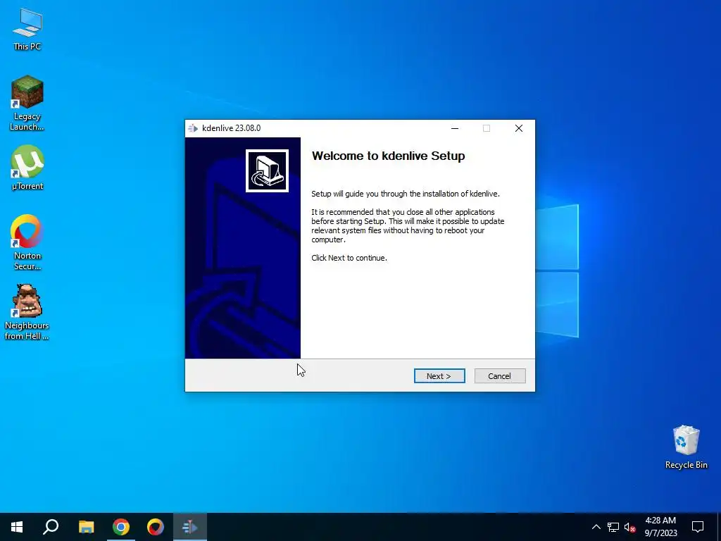This screenshot has width=721, height=541.
Task: Open the notification center icon
Action: 698,527
